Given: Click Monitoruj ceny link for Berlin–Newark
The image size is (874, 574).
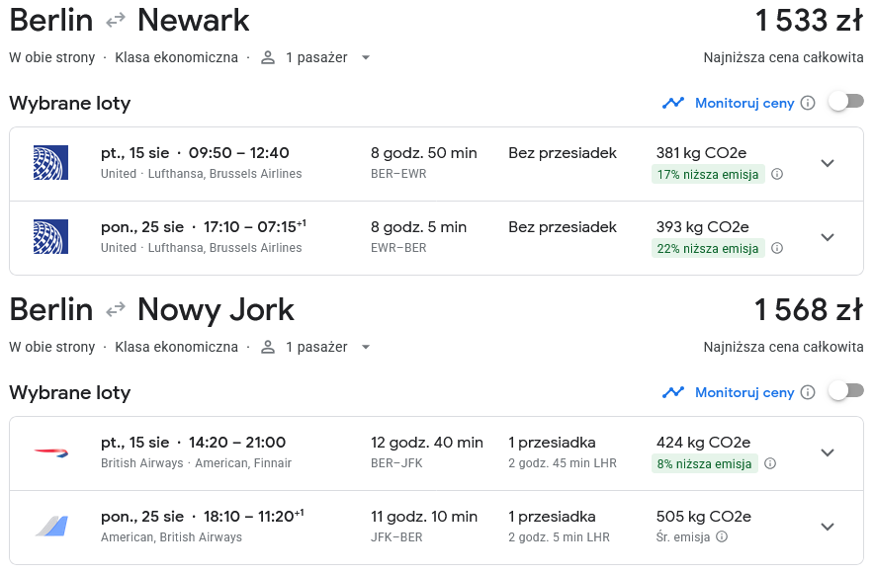Looking at the screenshot, I should (x=744, y=103).
